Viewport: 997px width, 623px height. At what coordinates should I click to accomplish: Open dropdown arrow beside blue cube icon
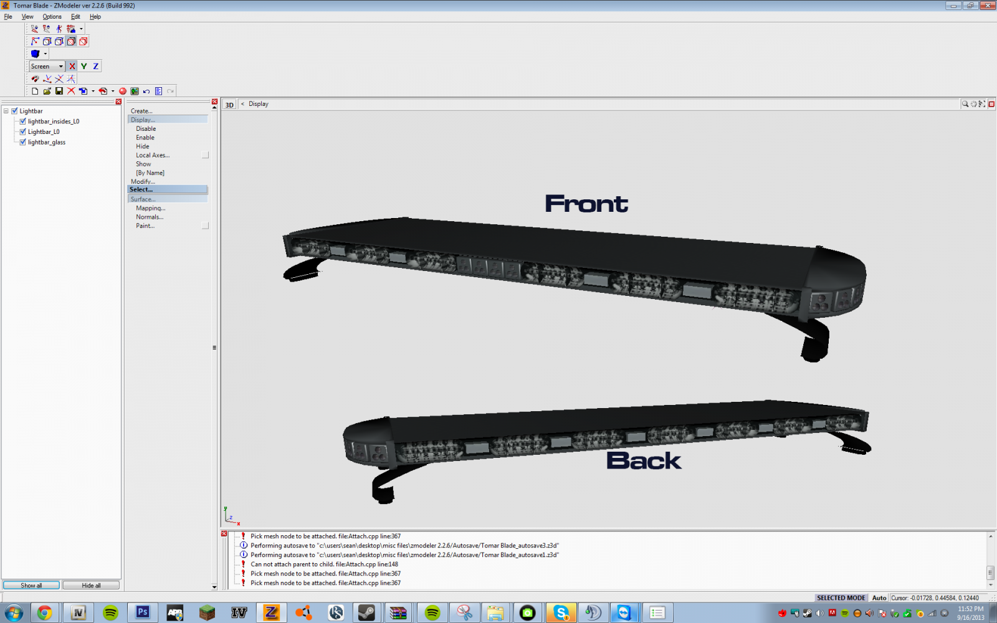(x=45, y=54)
